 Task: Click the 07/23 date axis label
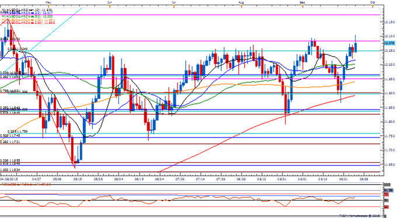pos(221,178)
